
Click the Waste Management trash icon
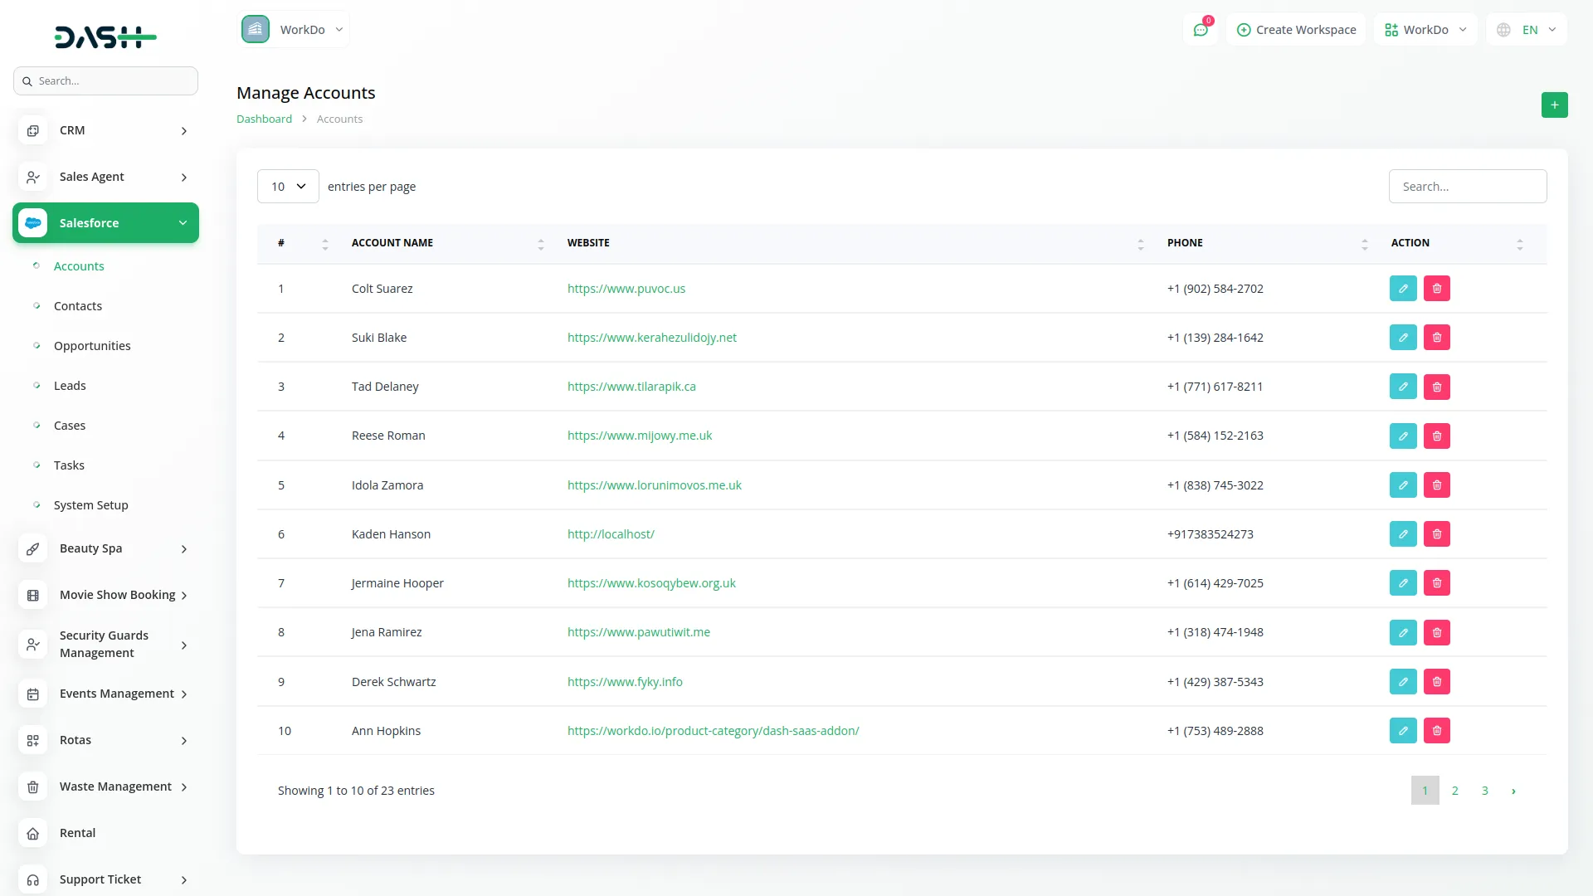32,786
